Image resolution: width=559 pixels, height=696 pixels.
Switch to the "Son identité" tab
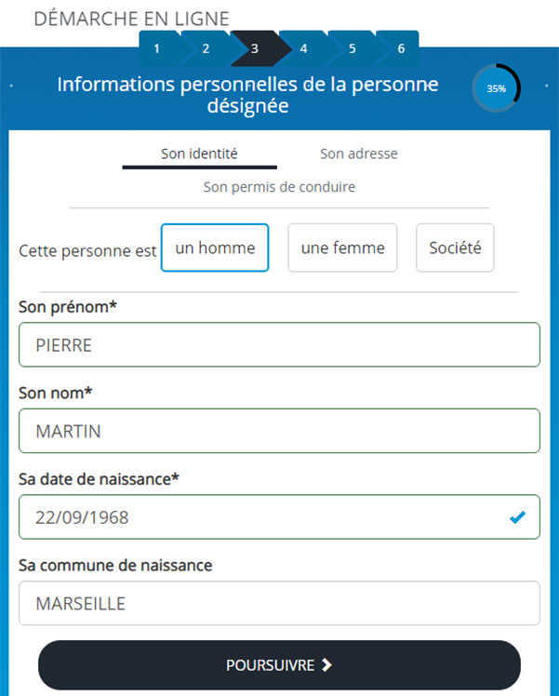(199, 154)
